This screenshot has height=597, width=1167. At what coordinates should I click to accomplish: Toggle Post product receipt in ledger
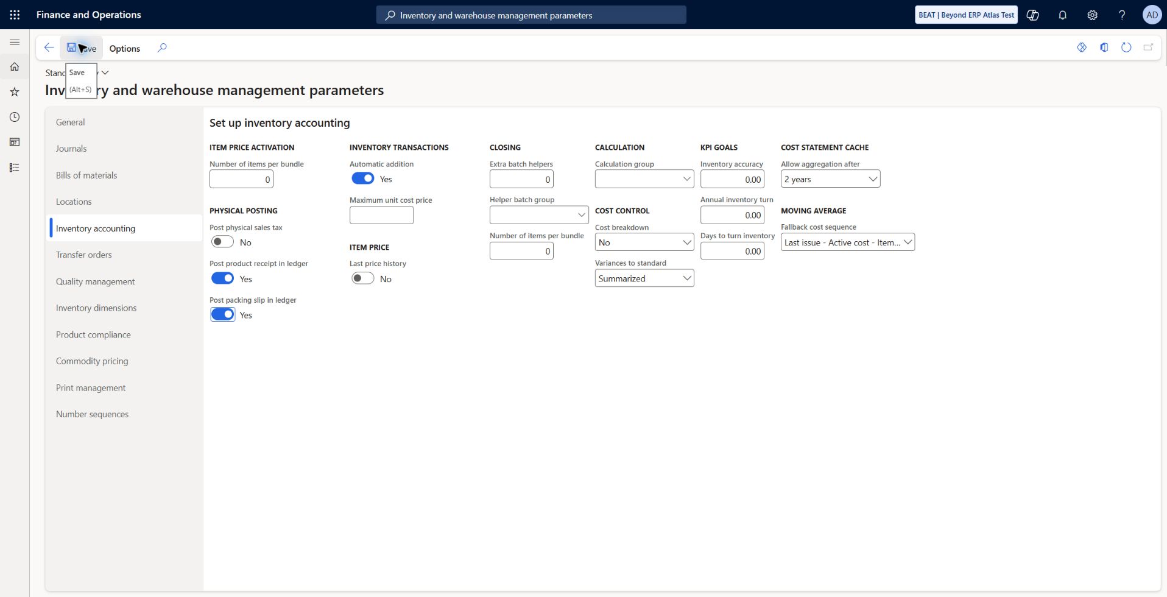[222, 278]
